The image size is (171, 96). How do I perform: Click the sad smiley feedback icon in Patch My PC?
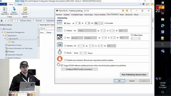(127, 11)
